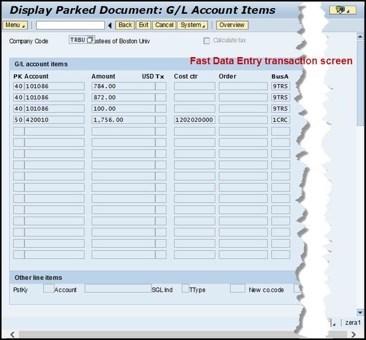The width and height of the screenshot is (366, 340).
Task: Click the Order field in the 420010 row
Action: (243, 120)
